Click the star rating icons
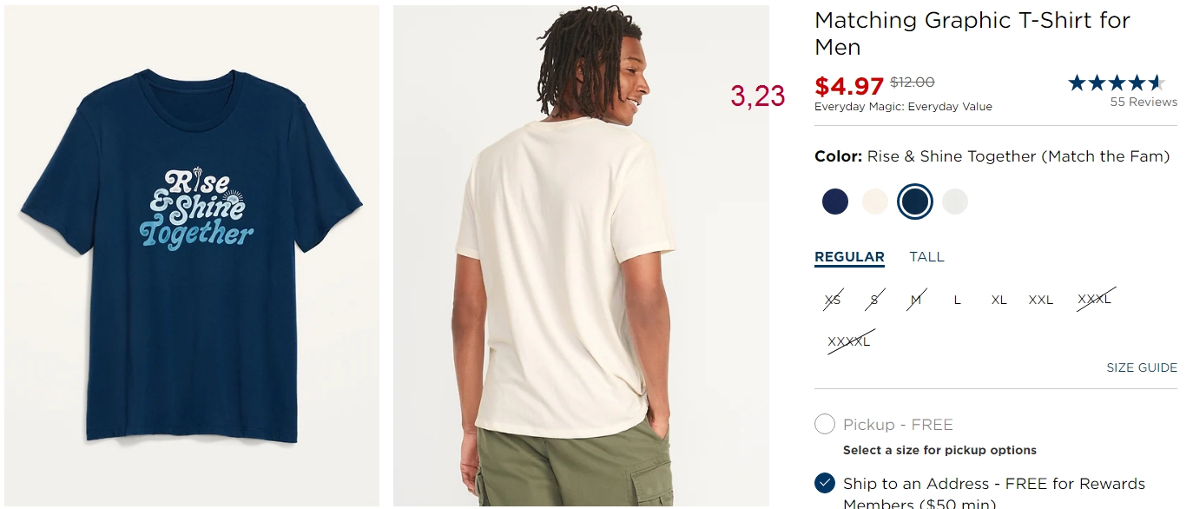This screenshot has height=509, width=1193. coord(1117,83)
